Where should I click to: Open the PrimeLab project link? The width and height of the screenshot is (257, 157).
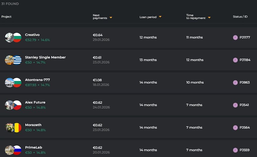pos(33,147)
